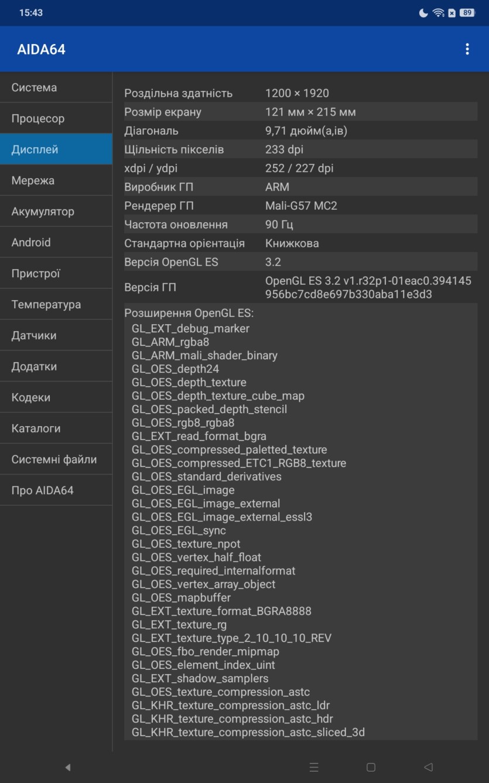Viewport: 489px width, 783px height.
Task: Click the GL_OES_compressed_ETC1_RGB8_texture line
Action: pos(239,464)
